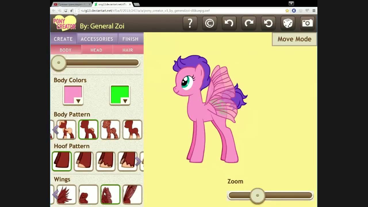Switch to the ACCESSORIES tab
The width and height of the screenshot is (368, 207).
coord(97,39)
